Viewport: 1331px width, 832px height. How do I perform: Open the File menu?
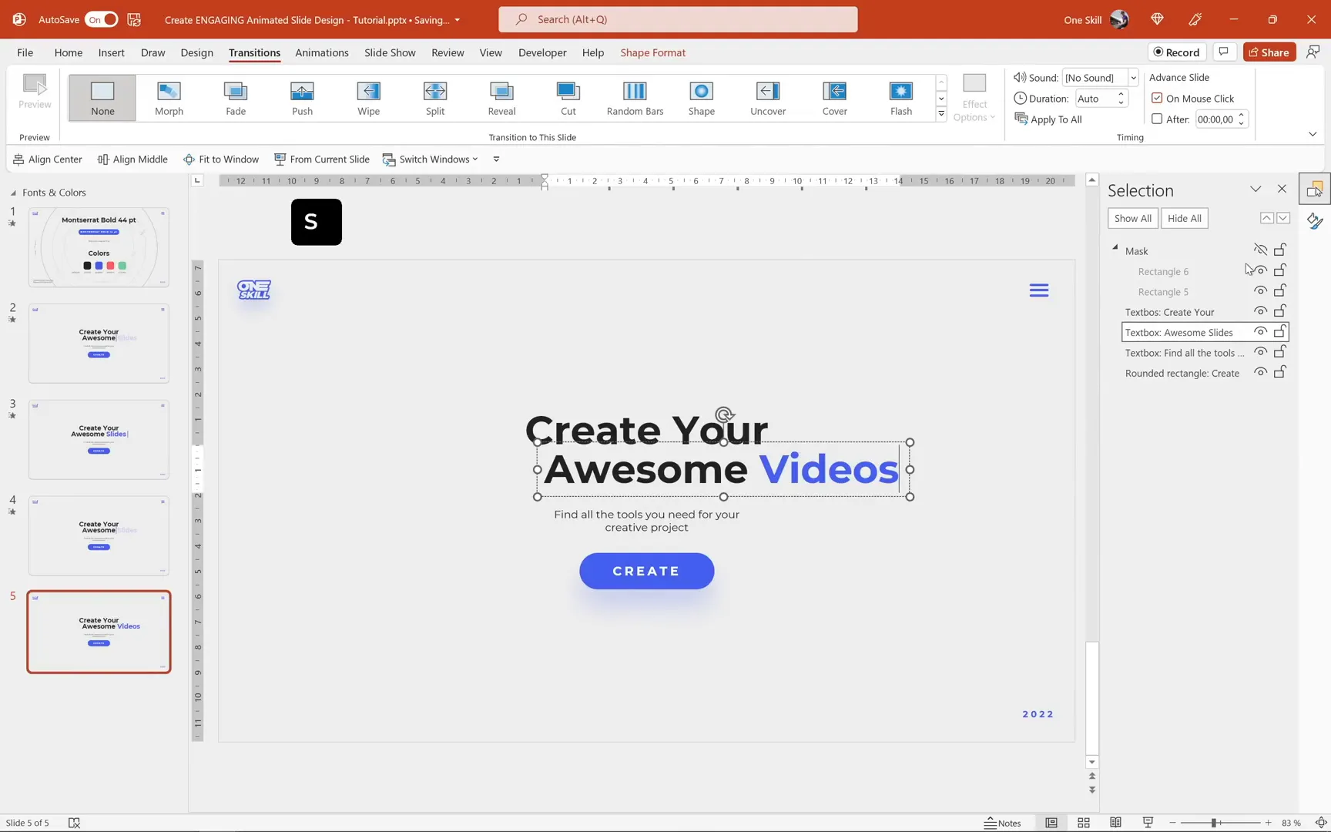[x=25, y=52]
